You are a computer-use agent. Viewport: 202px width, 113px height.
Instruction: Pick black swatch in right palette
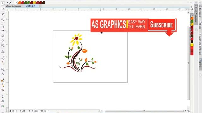(192, 42)
